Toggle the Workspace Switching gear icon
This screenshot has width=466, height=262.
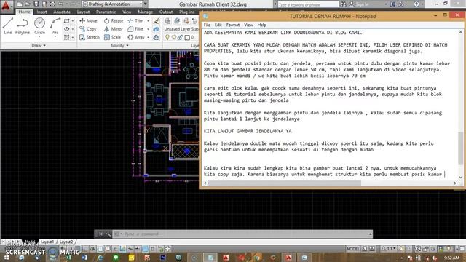(418, 249)
